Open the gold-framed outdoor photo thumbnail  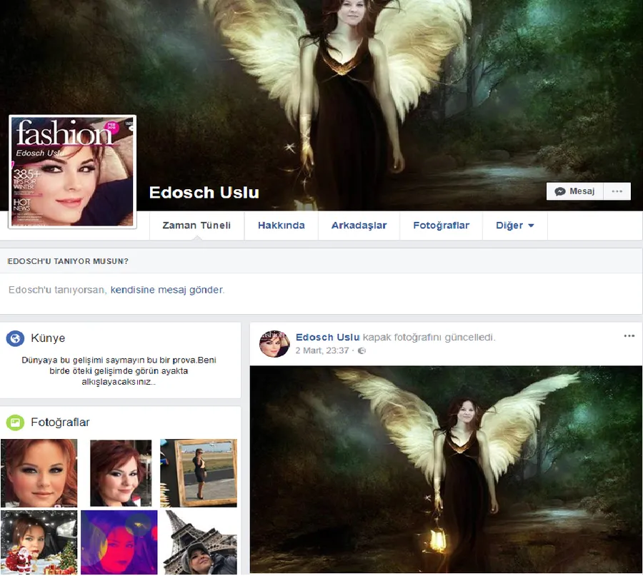(198, 473)
